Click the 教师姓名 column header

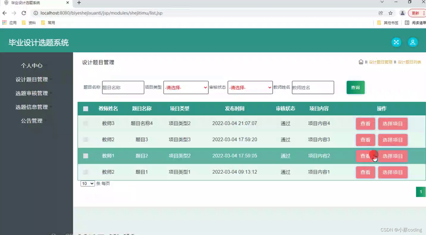pyautogui.click(x=108, y=108)
